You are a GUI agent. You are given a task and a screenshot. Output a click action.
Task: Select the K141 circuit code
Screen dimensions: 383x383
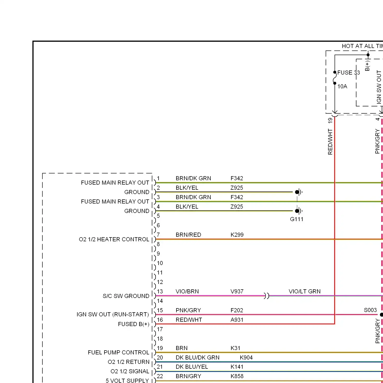point(237,367)
